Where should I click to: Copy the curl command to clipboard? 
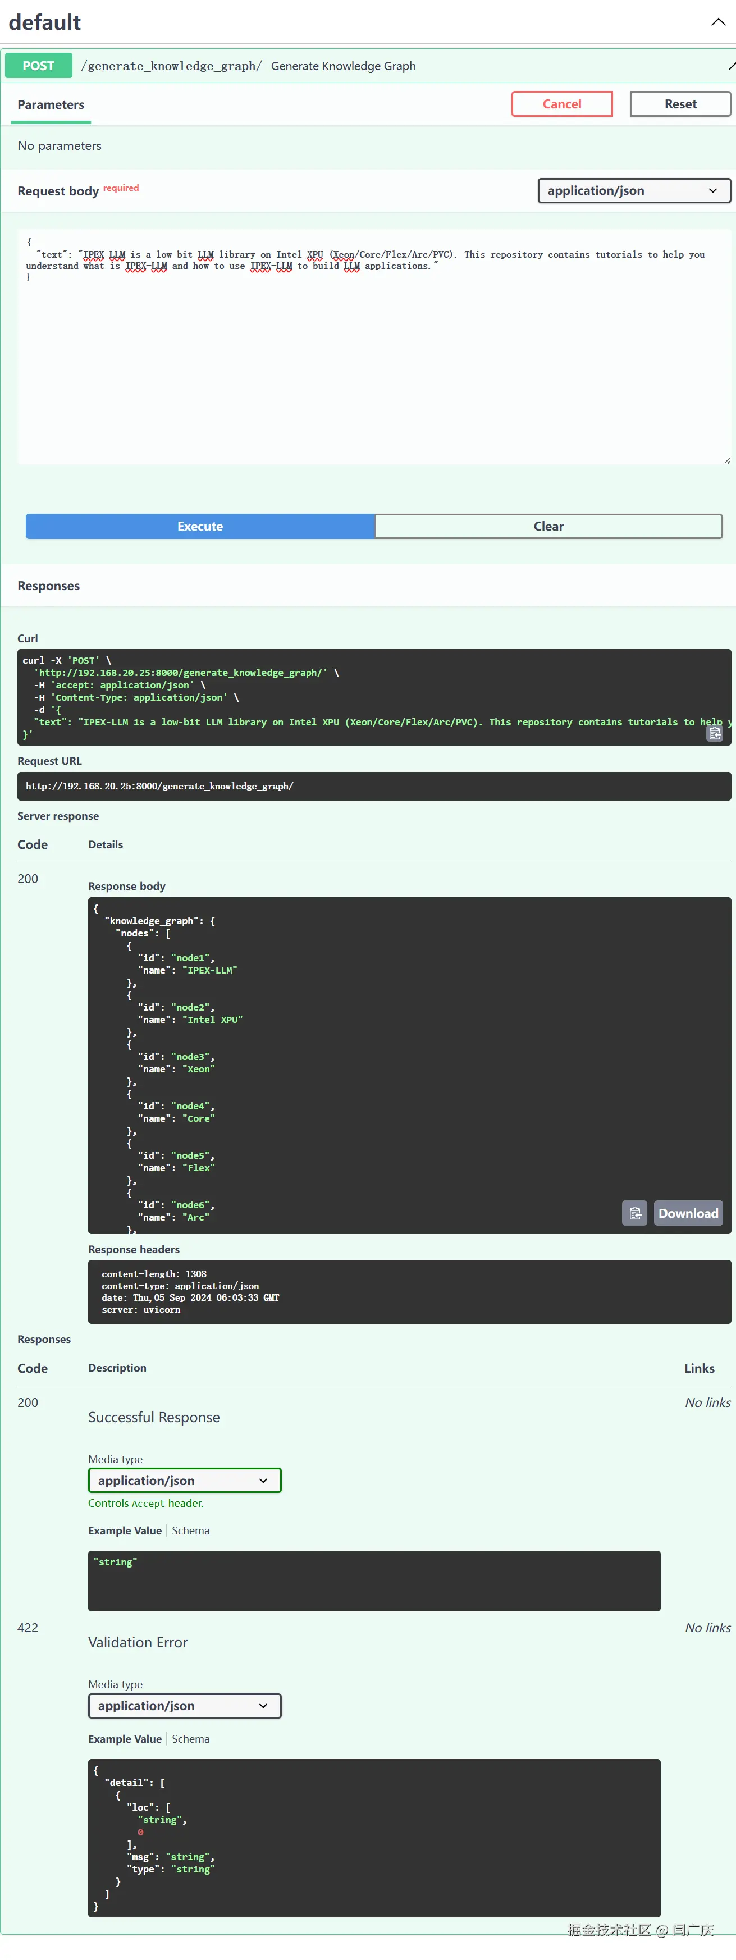(715, 733)
